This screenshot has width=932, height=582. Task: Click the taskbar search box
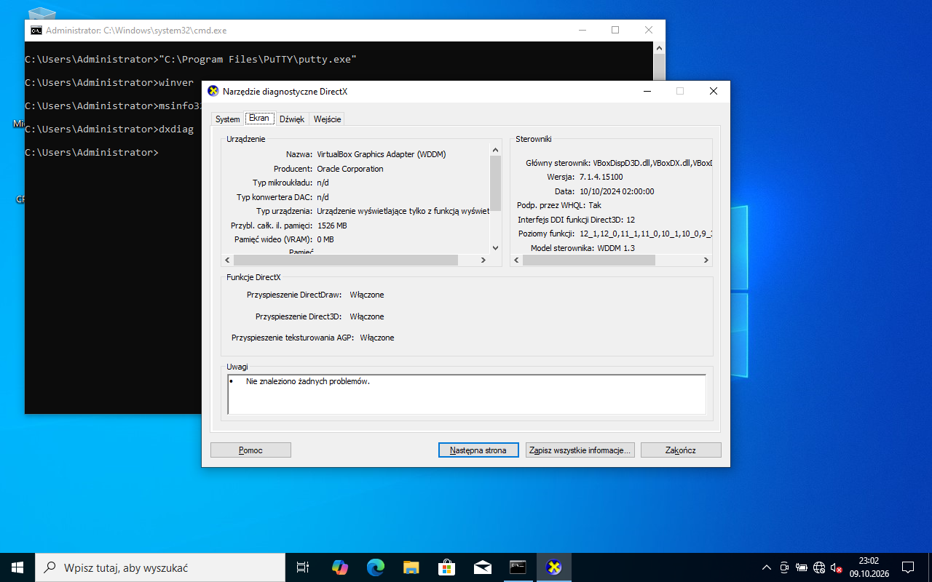pyautogui.click(x=160, y=567)
